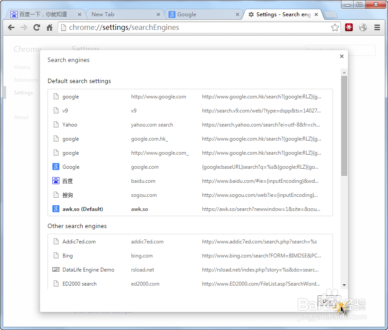This screenshot has width=388, height=330.
Task: Click the blue Google icon in Google row
Action: (56, 167)
